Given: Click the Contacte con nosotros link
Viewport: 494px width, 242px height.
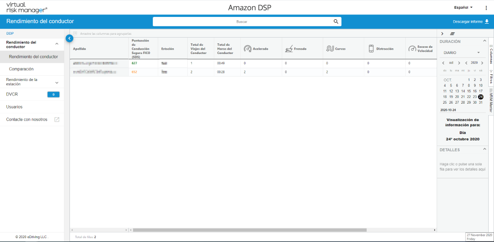Looking at the screenshot, I should coord(27,120).
